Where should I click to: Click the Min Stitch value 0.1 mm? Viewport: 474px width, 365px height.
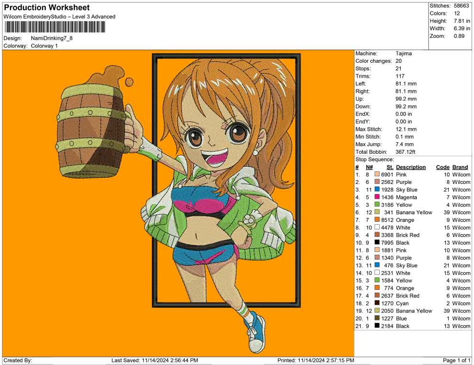coord(405,137)
